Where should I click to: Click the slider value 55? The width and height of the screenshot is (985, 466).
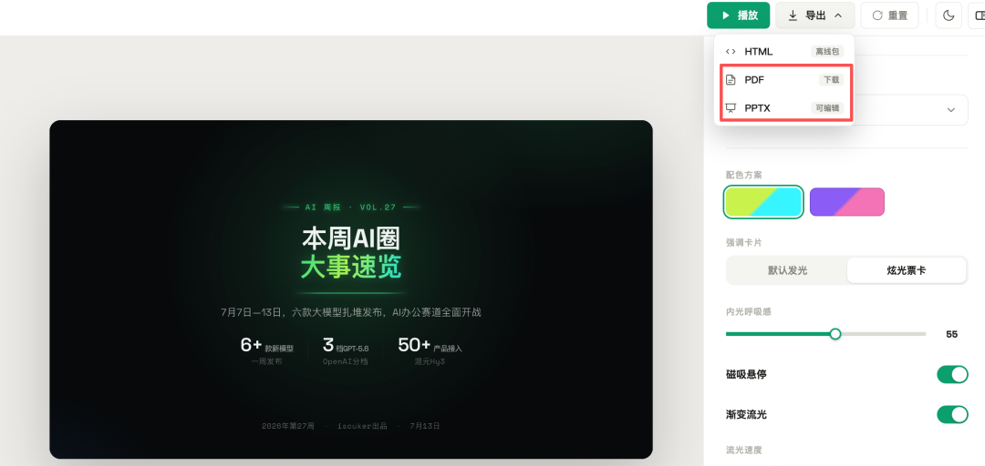tap(951, 334)
